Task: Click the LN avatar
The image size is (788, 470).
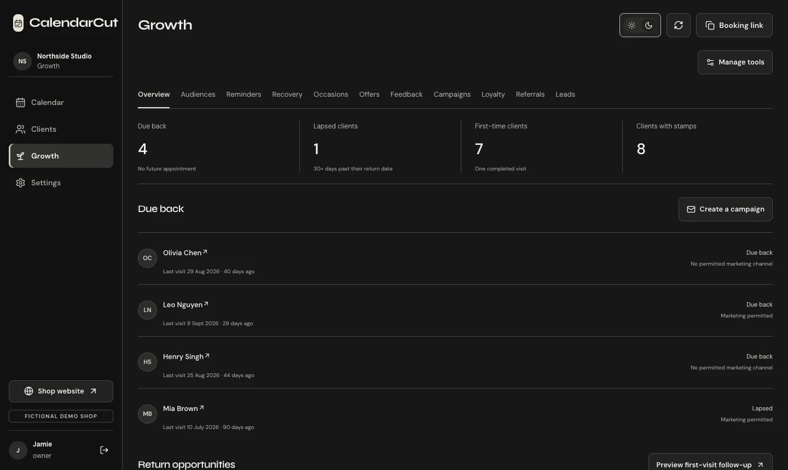Action: click(x=147, y=310)
